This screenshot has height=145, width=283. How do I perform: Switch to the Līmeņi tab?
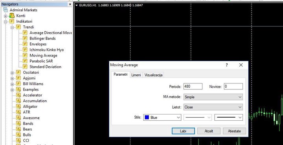click(136, 75)
